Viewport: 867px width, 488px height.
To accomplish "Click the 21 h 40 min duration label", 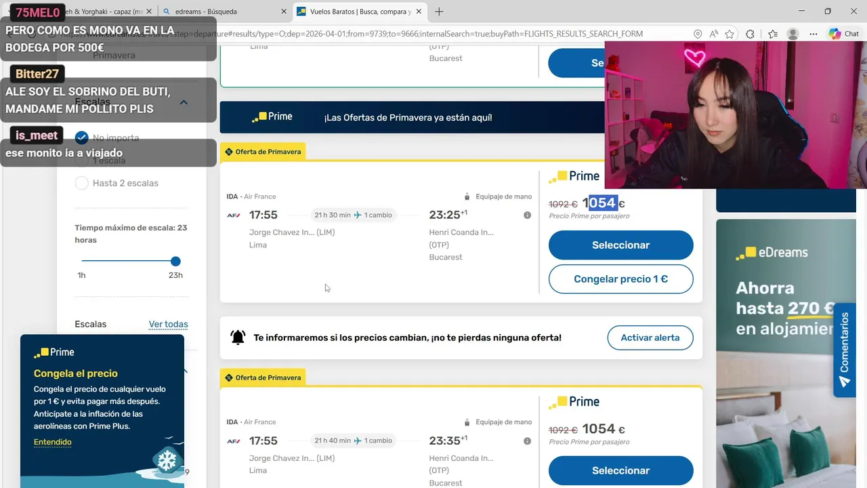I will (333, 441).
